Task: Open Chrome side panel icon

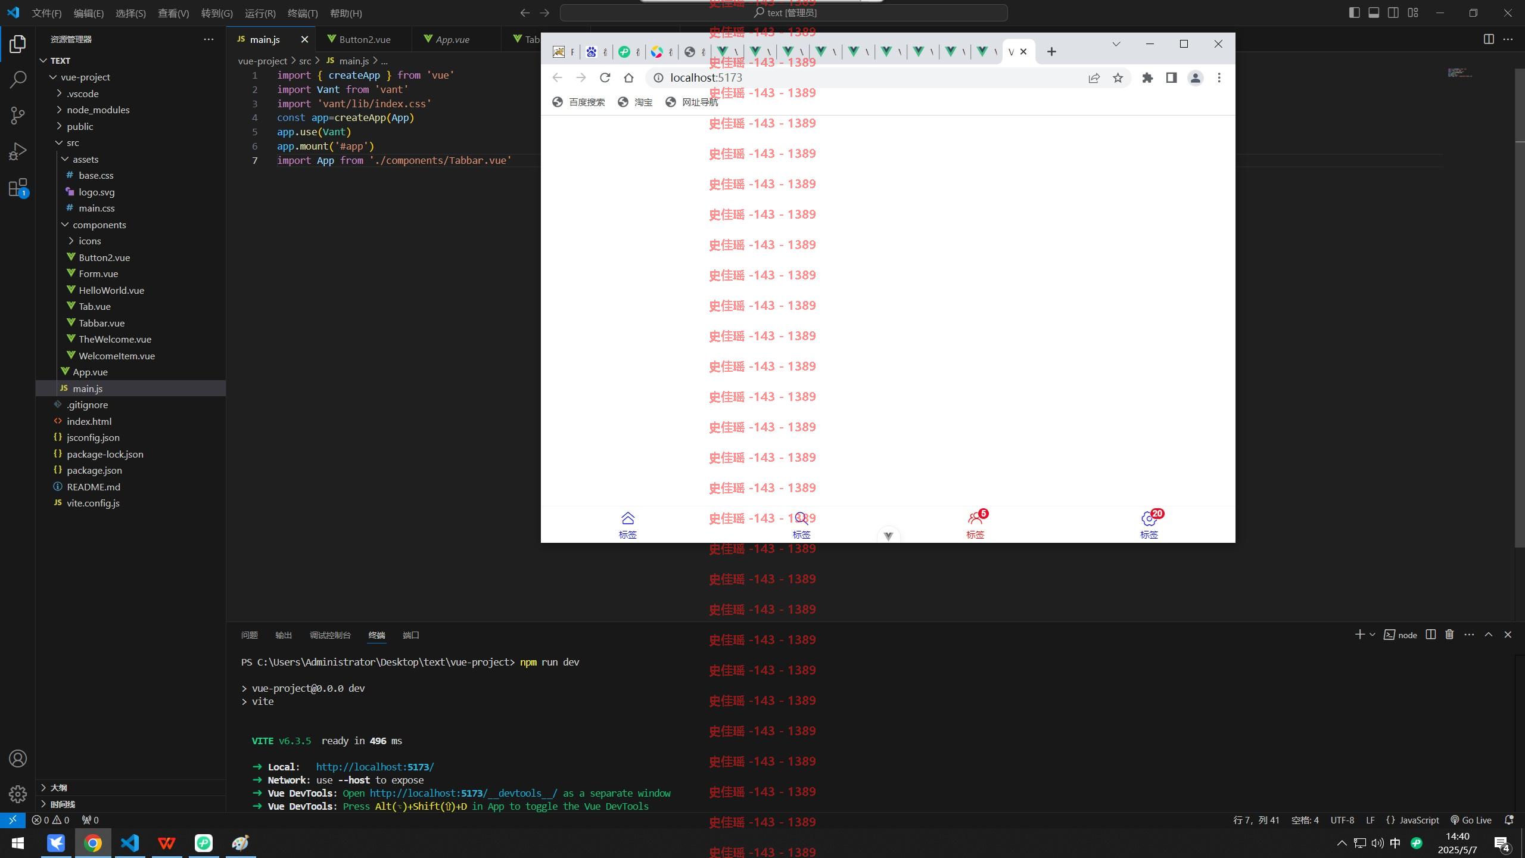Action: point(1171,77)
